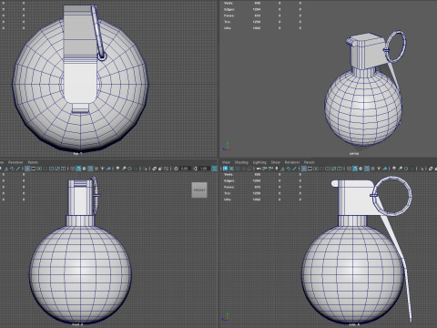This screenshot has height=328, width=437.
Task: Open View menu in side view panel
Action: coord(227,162)
